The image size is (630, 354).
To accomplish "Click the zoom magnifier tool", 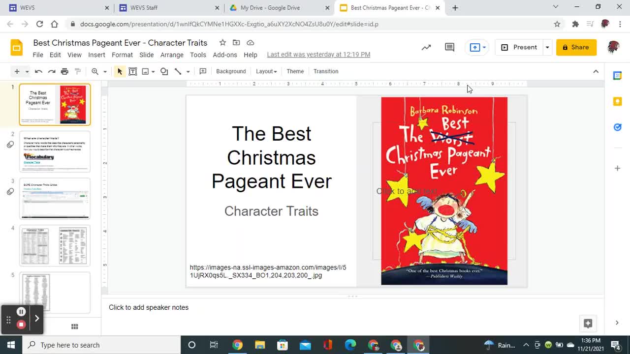I will tap(95, 71).
